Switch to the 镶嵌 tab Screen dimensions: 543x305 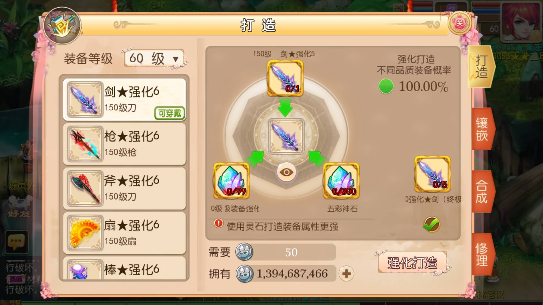[x=482, y=129]
